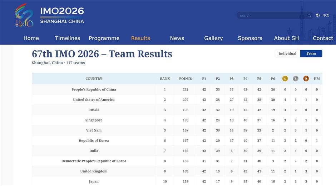336x186 pixels.
Task: Click the Shanghai, China · 117 teams subtitle
Action: pyautogui.click(x=58, y=63)
